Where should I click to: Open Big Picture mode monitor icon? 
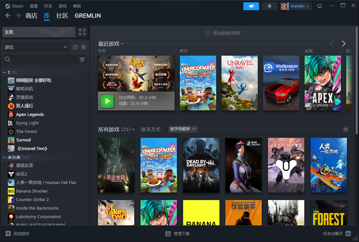coord(320,6)
